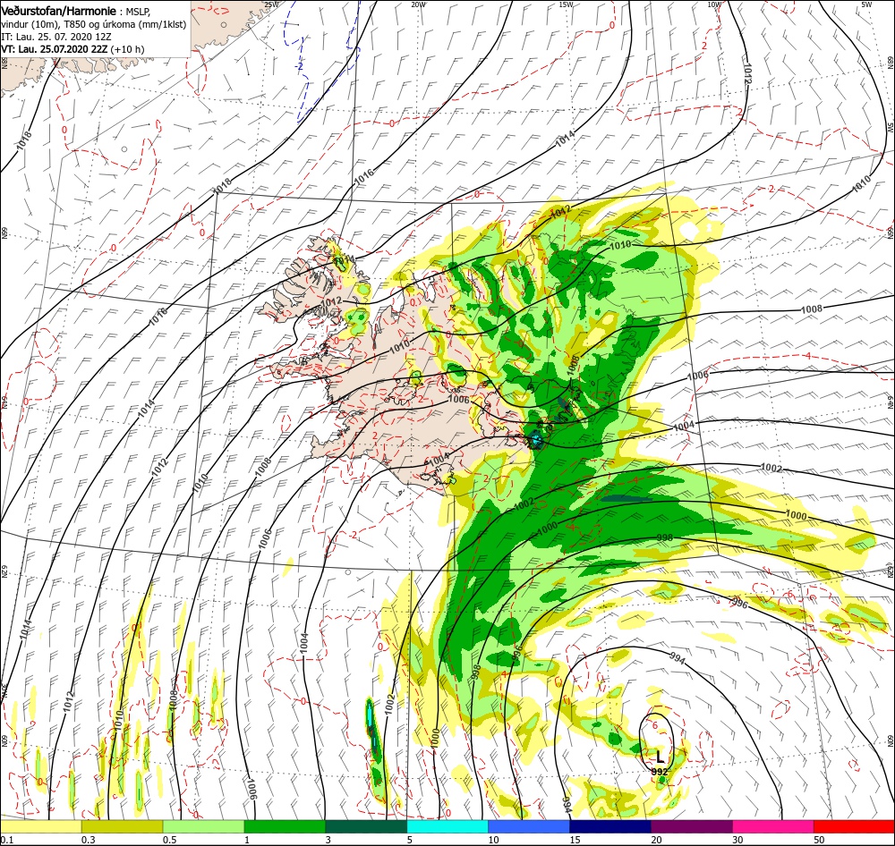Click the navy 15–20 legend swatch
The image size is (895, 846).
(610, 826)
